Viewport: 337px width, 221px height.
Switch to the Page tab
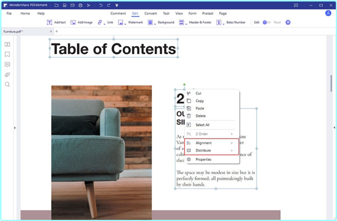223,13
